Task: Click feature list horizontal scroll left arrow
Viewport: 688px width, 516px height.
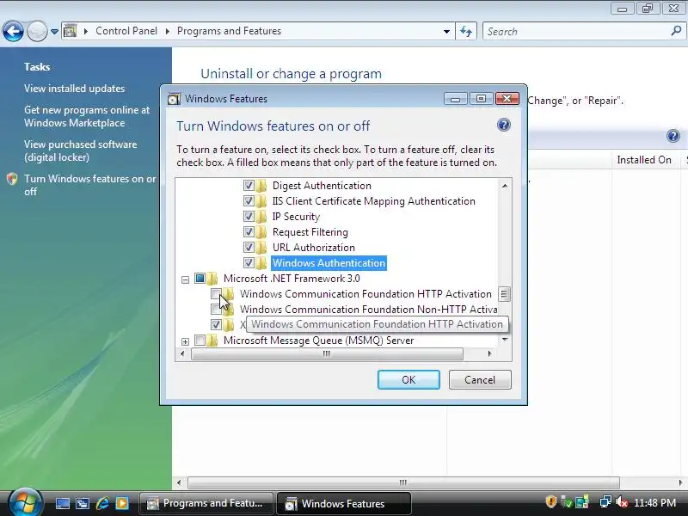Action: 182,353
